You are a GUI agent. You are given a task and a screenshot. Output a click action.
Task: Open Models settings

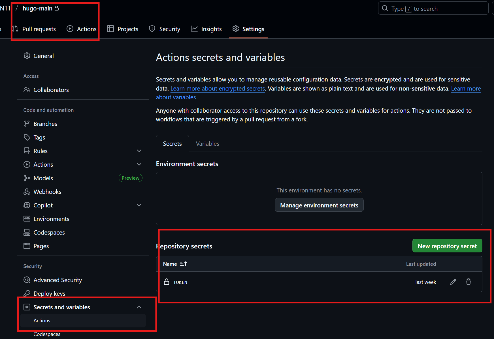point(83,178)
